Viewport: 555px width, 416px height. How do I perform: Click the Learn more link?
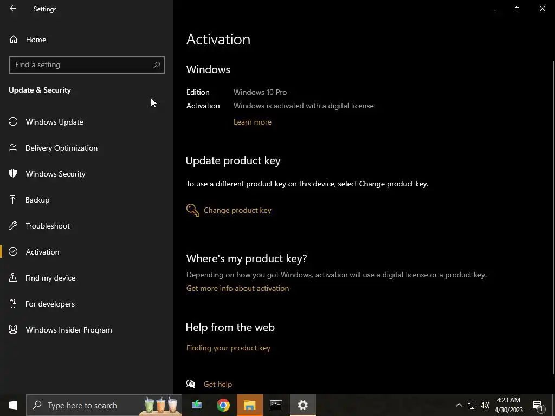pyautogui.click(x=253, y=122)
